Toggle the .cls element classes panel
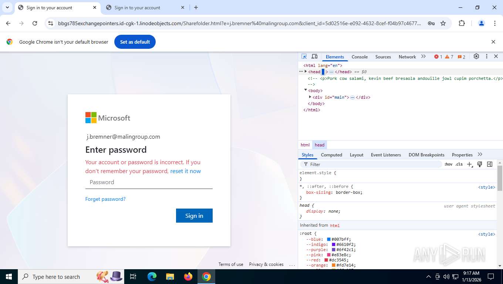This screenshot has height=284, width=503. (x=459, y=164)
